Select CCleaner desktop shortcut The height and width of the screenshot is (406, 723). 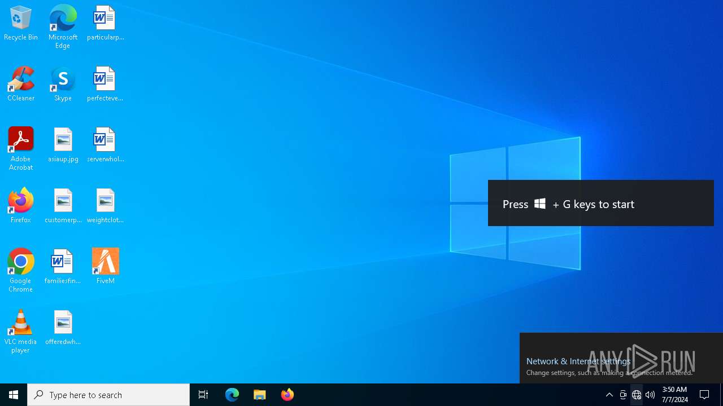coord(21,85)
